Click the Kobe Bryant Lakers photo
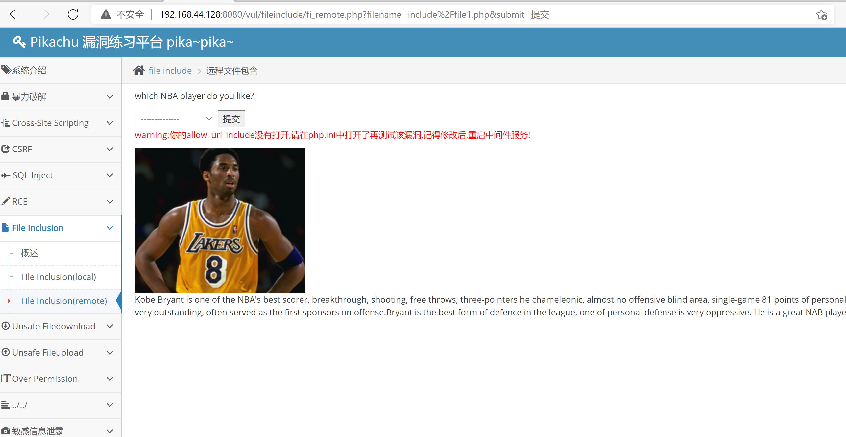The width and height of the screenshot is (846, 437). pyautogui.click(x=220, y=220)
